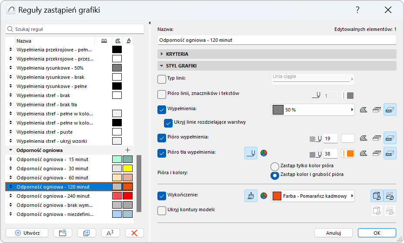
Task: Toggle drafting fills icon in Pióro wypełnienia row
Action: coord(364,138)
